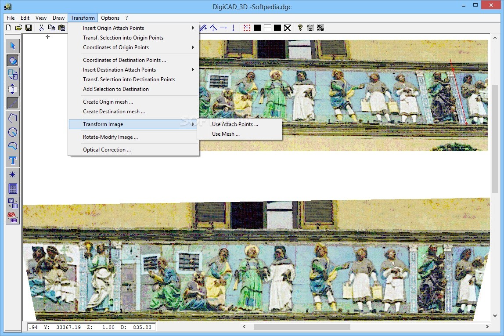Click the D: 835.83 distance readout
504x336 pixels.
136,327
